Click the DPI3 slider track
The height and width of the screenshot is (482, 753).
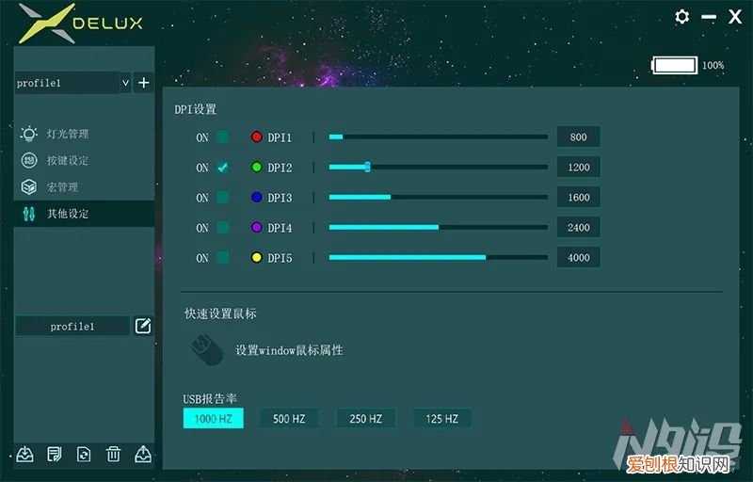coord(438,198)
